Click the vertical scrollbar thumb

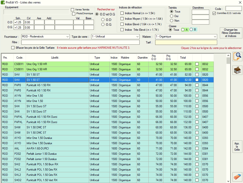(x=228, y=61)
